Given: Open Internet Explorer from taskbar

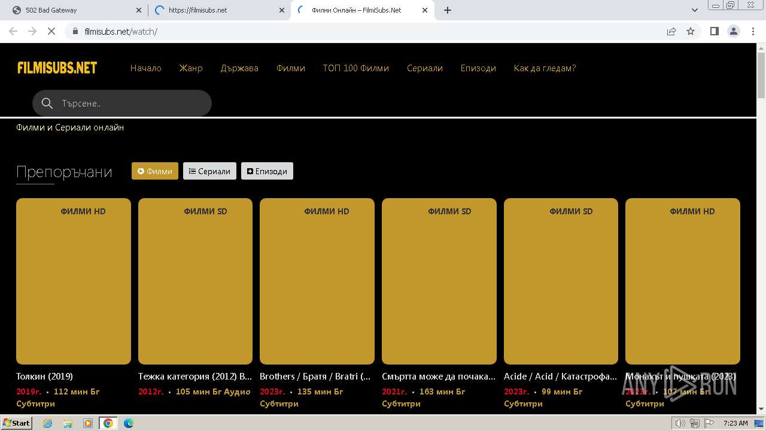Looking at the screenshot, I should 47,423.
